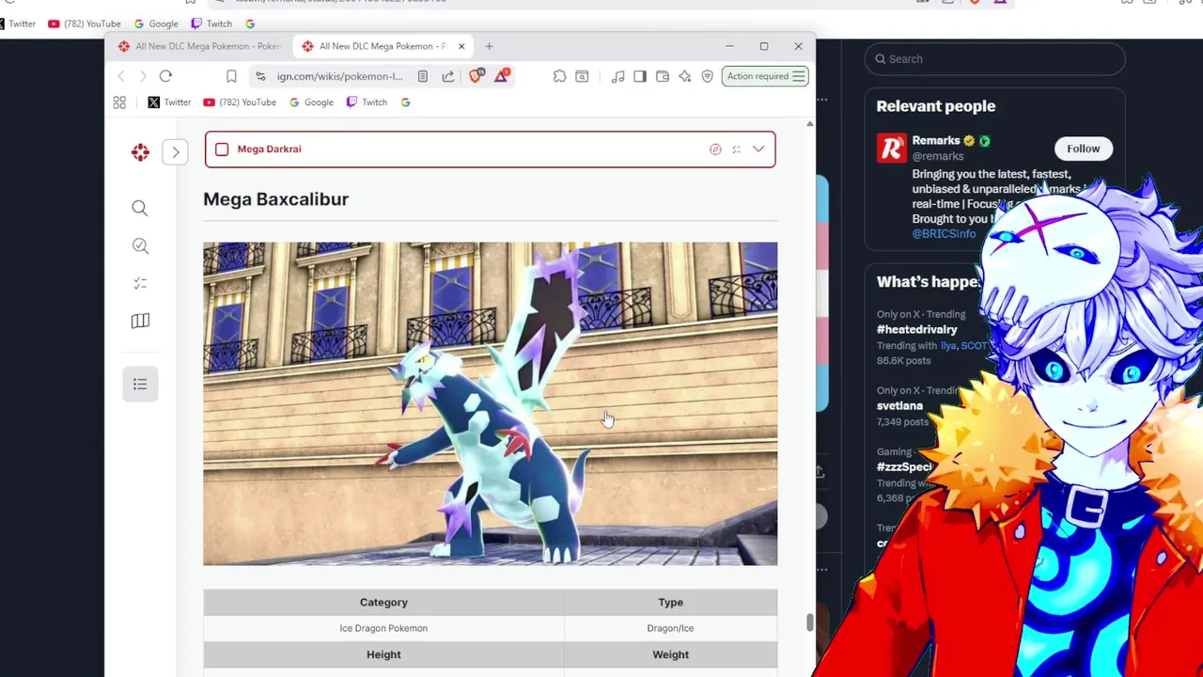Expand the IGN sidebar with arrow button
The height and width of the screenshot is (677, 1203).
click(x=175, y=152)
